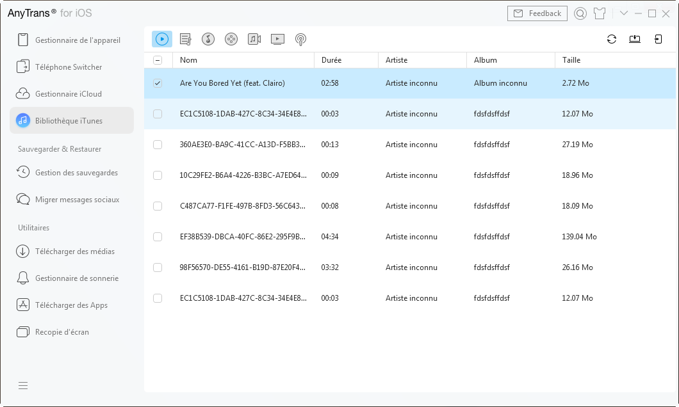
Task: Check the 360AE3E0 row checkbox
Action: pyautogui.click(x=158, y=145)
